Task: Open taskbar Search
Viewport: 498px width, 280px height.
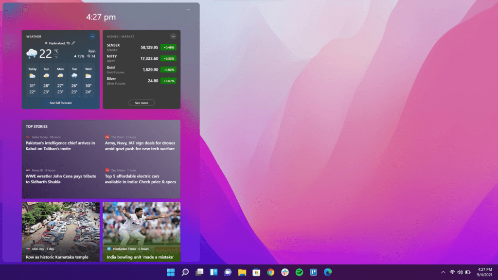Action: point(185,272)
